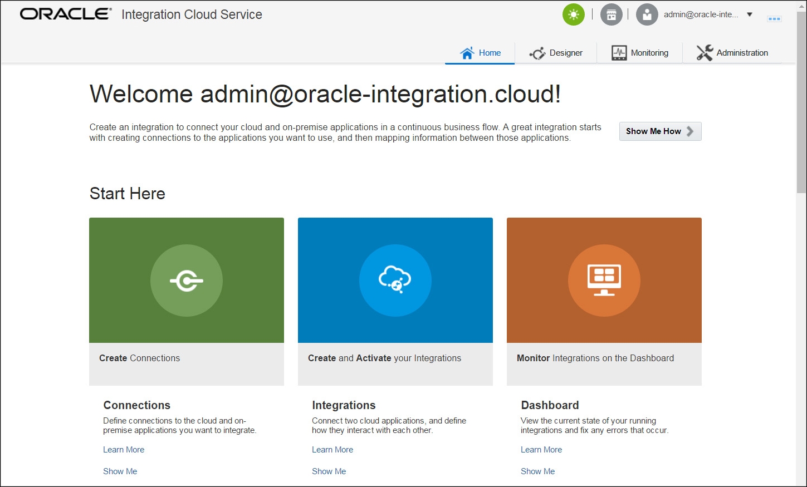Switch to the Designer tab
Image resolution: width=807 pixels, height=487 pixels.
[556, 53]
